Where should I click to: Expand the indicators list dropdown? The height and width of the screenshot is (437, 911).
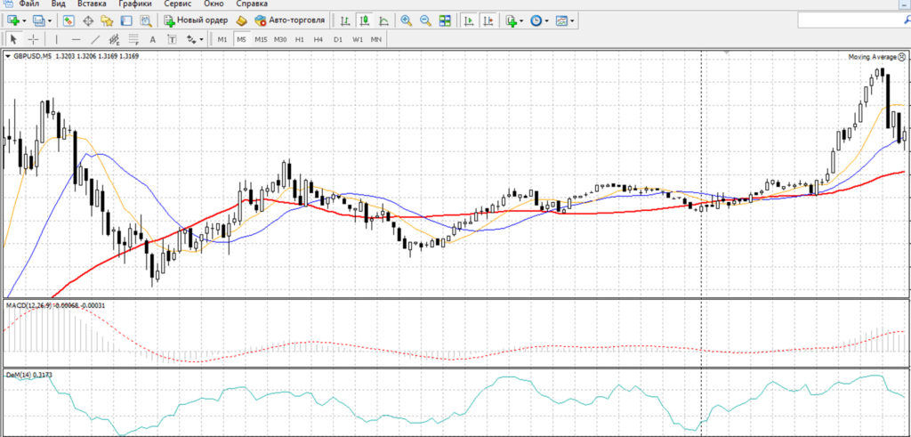tap(521, 21)
